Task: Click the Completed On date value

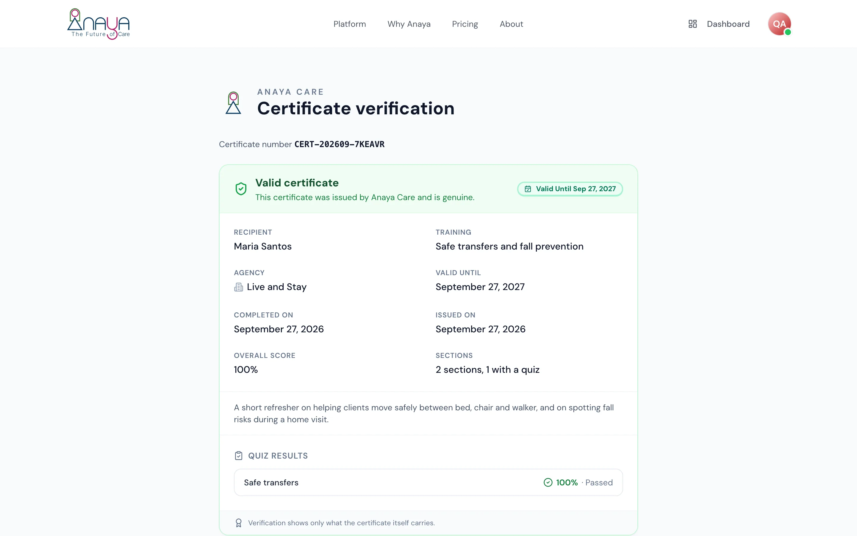Action: point(279,329)
